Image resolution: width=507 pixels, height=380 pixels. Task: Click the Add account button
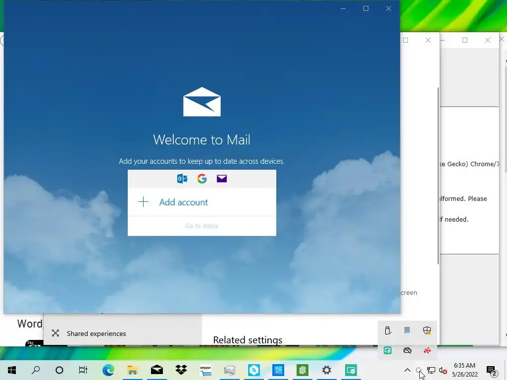coord(202,202)
